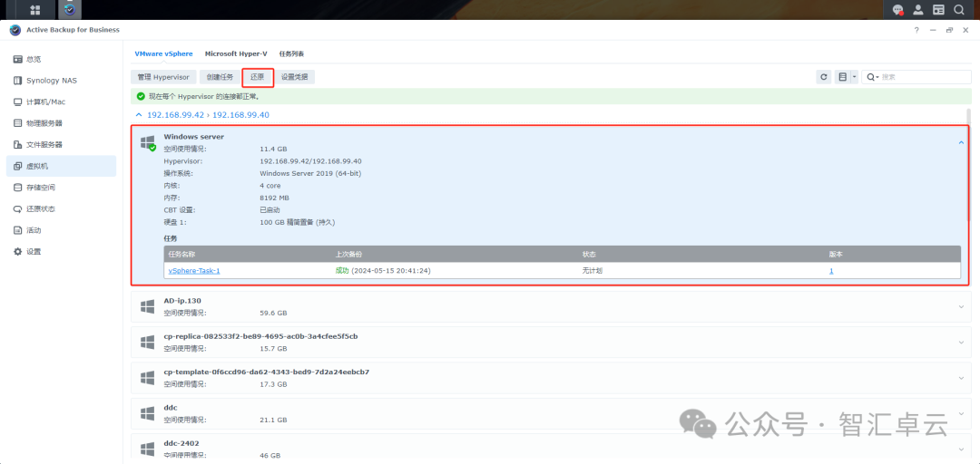Screen dimensions: 980x464
Task: Switch to the VMware vSphere tab
Action: [163, 53]
